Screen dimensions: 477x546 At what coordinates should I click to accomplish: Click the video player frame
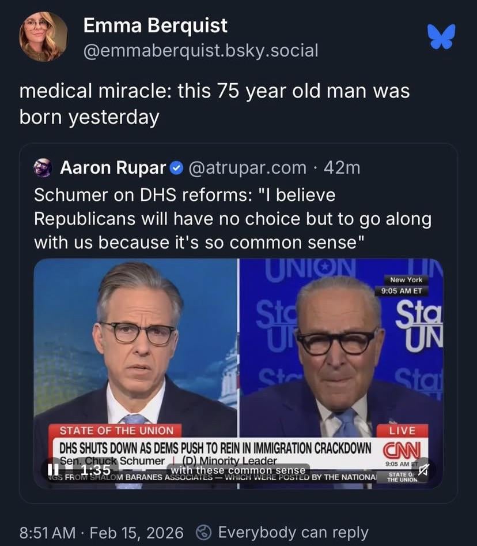238,358
